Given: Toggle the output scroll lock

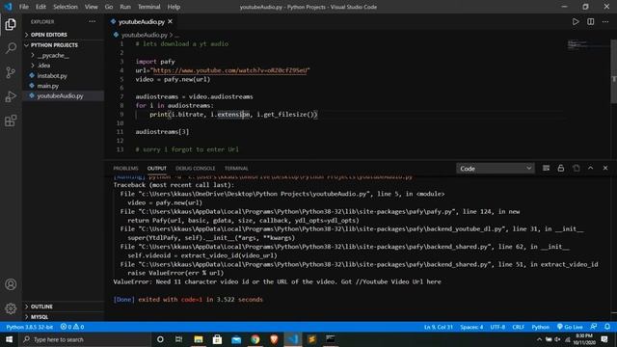Looking at the screenshot, I should 561,168.
